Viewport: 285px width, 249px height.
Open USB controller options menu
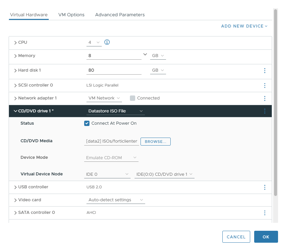click(264, 187)
